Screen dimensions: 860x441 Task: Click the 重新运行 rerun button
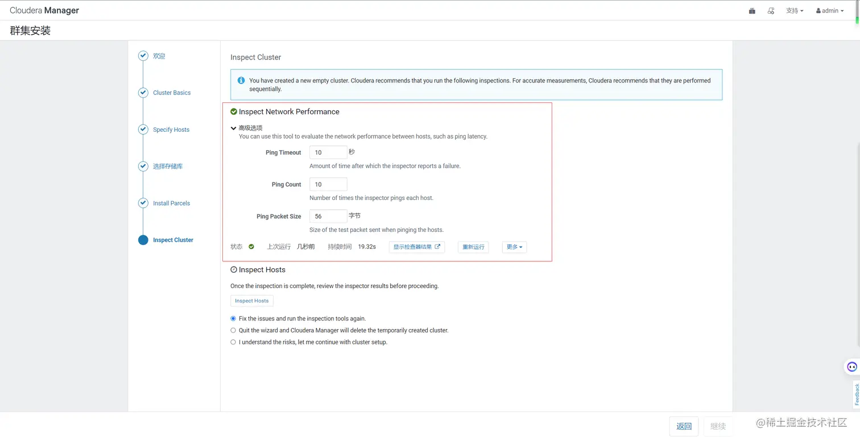pyautogui.click(x=473, y=247)
